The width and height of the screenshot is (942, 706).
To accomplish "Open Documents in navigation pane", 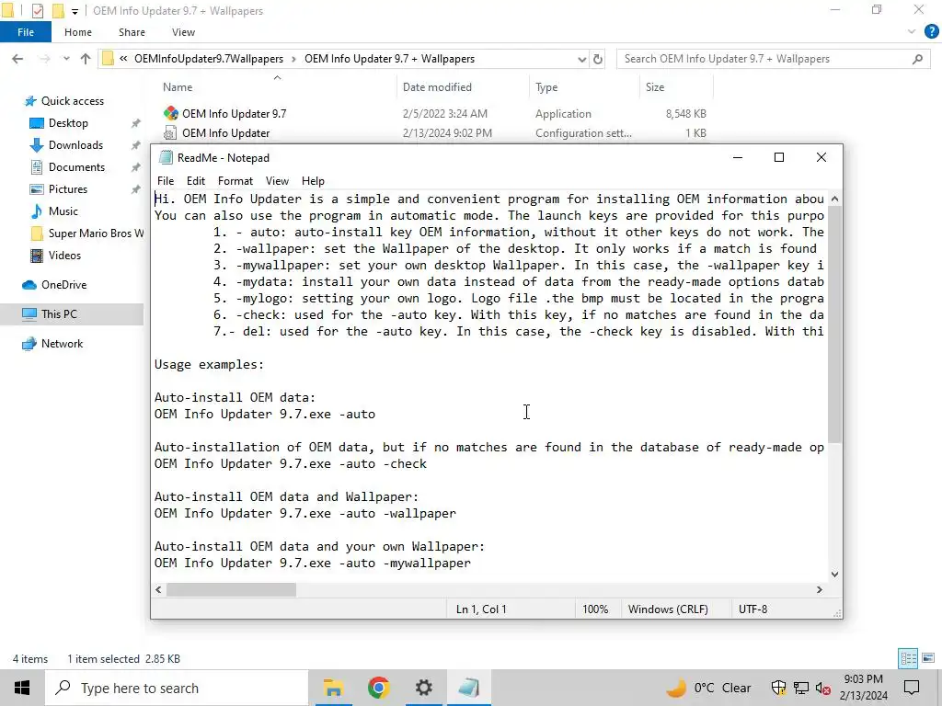I will [x=76, y=167].
